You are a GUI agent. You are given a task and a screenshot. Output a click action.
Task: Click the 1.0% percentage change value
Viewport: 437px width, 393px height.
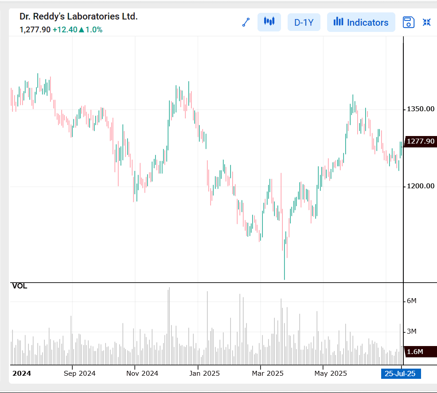coord(94,30)
